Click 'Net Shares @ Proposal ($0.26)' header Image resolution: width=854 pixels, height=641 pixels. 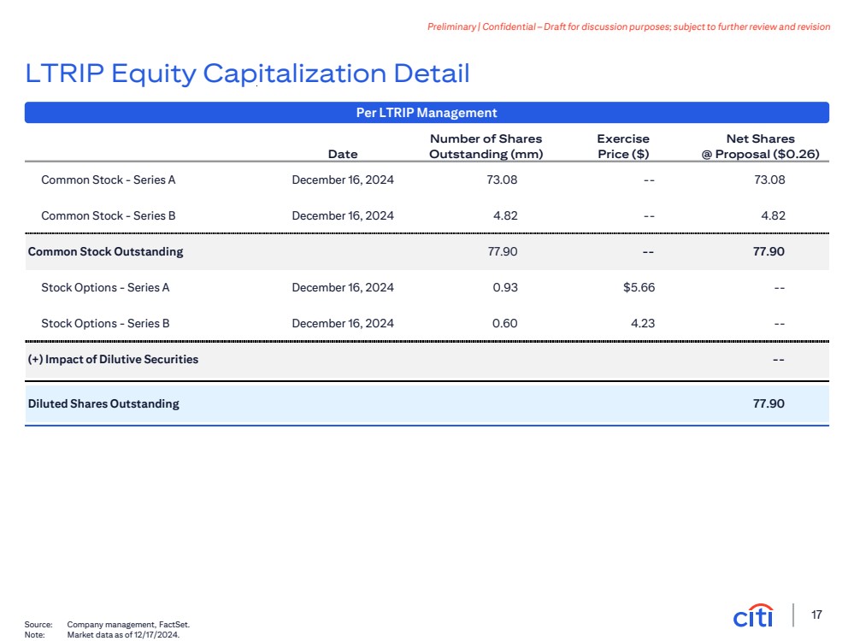[760, 146]
